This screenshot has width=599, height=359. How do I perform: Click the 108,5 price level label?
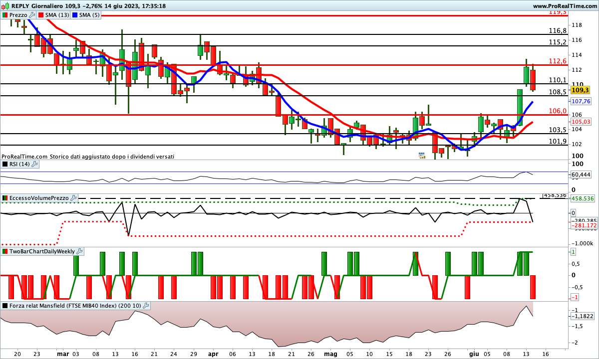tap(557, 92)
